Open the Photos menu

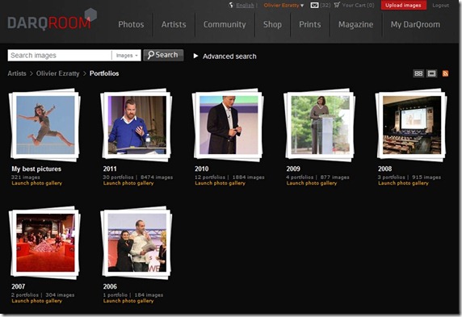pos(131,24)
